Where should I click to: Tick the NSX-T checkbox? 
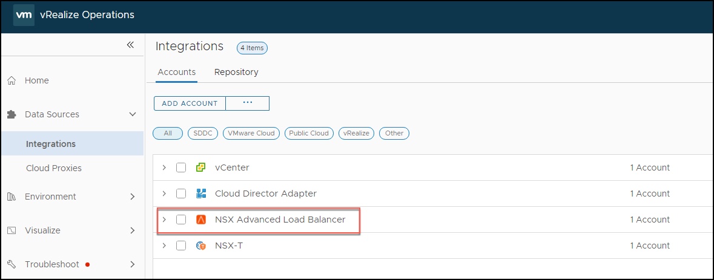coord(181,246)
